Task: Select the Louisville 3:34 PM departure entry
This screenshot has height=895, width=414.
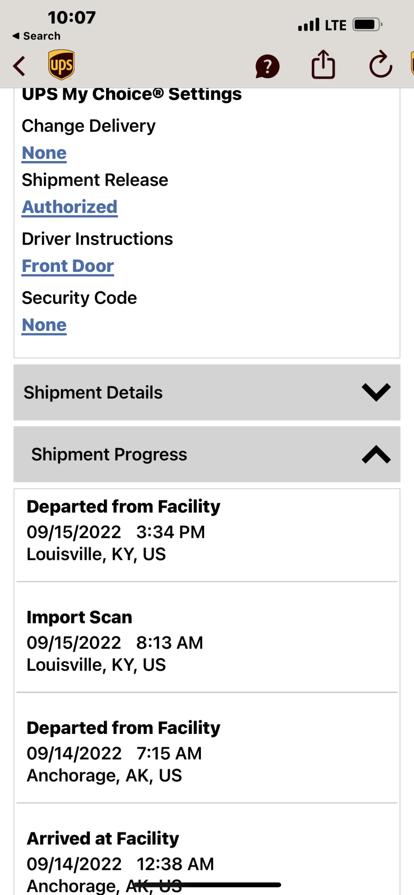Action: (123, 530)
